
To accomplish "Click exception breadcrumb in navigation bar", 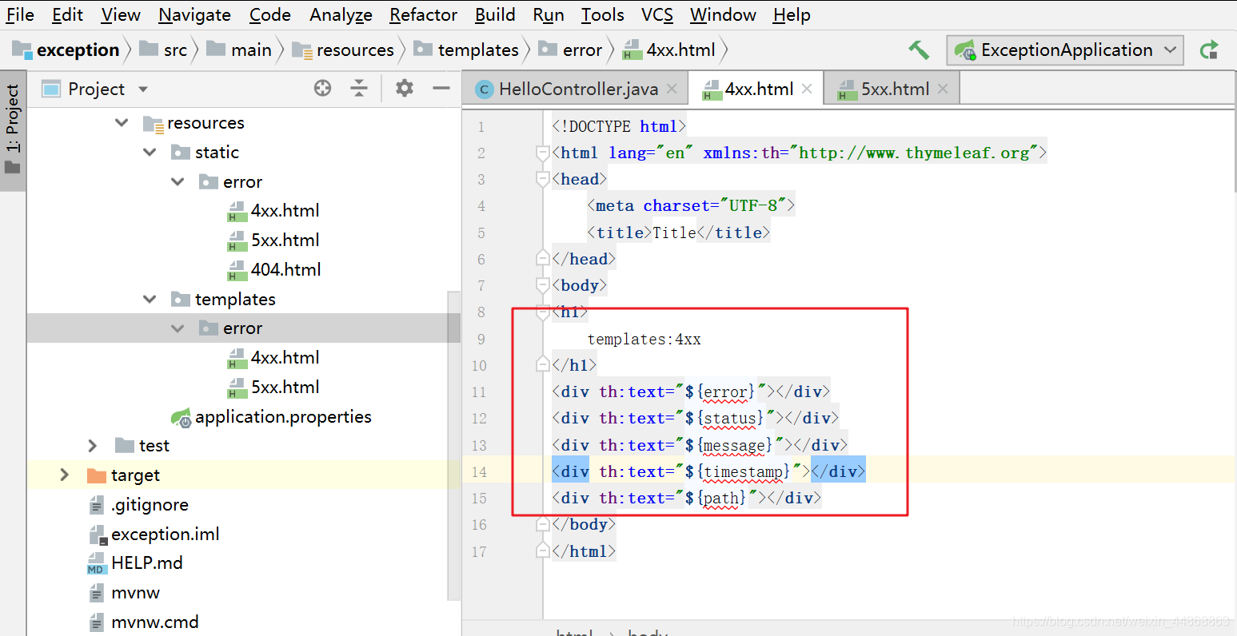I will [66, 50].
